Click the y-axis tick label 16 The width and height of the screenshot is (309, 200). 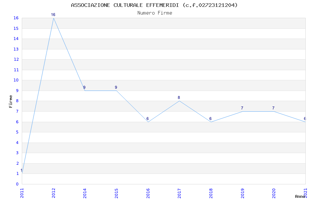16,18
